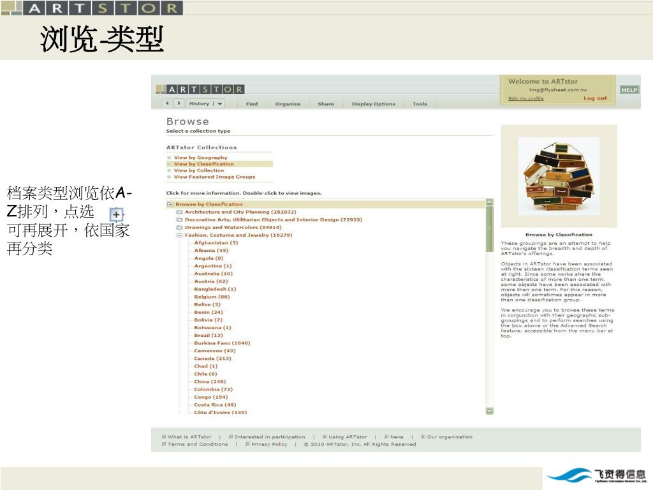Click the forward navigation arrow in toolbar
653x490 pixels.
click(179, 103)
